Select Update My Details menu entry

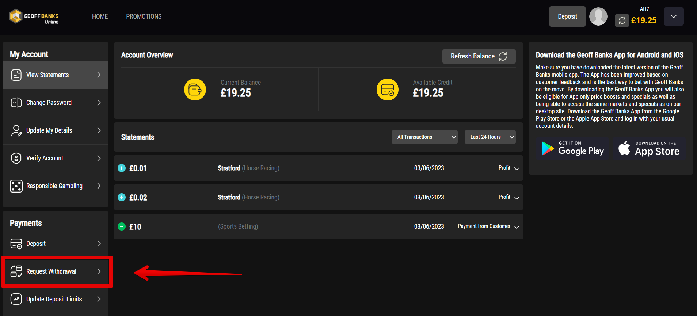[x=56, y=130]
